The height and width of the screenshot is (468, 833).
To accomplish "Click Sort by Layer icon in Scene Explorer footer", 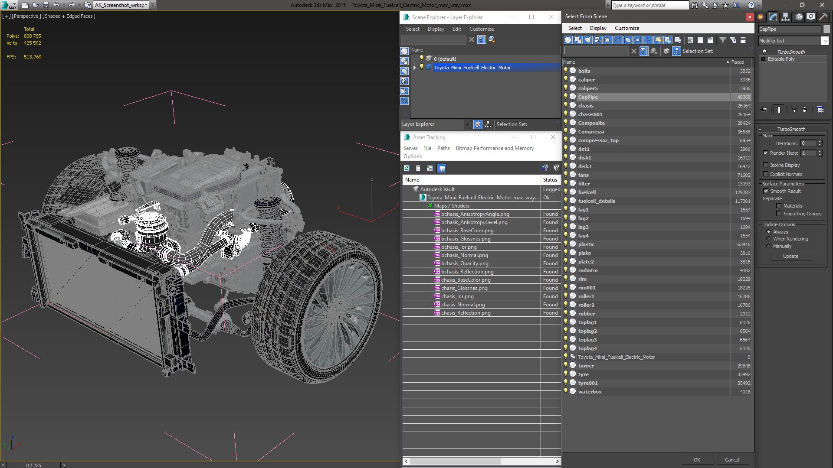I will click(478, 124).
